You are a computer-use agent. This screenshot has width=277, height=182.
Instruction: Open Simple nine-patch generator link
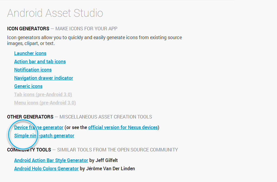pos(44,136)
